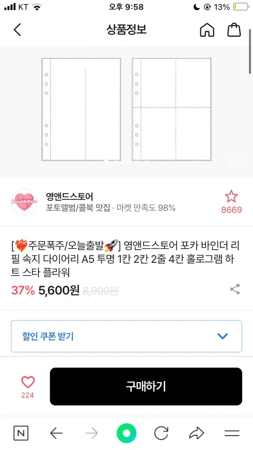The image size is (253, 450).
Task: Expand the 할인 쿠폰 받기 dropdown
Action: coord(126,336)
